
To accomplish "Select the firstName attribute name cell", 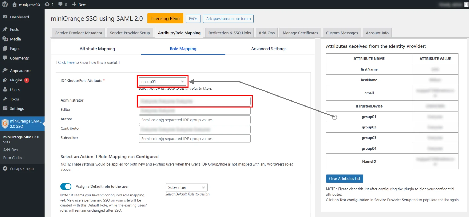I will 369,69.
